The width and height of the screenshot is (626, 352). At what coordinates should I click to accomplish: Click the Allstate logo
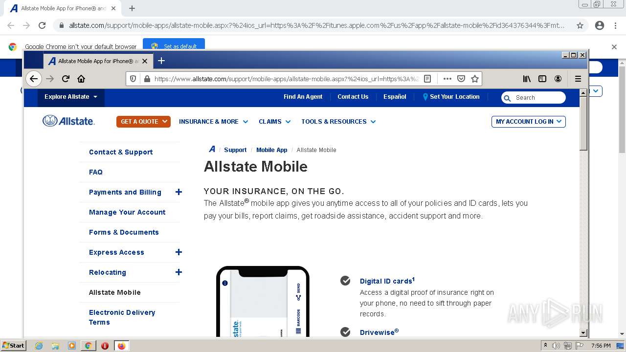(68, 121)
